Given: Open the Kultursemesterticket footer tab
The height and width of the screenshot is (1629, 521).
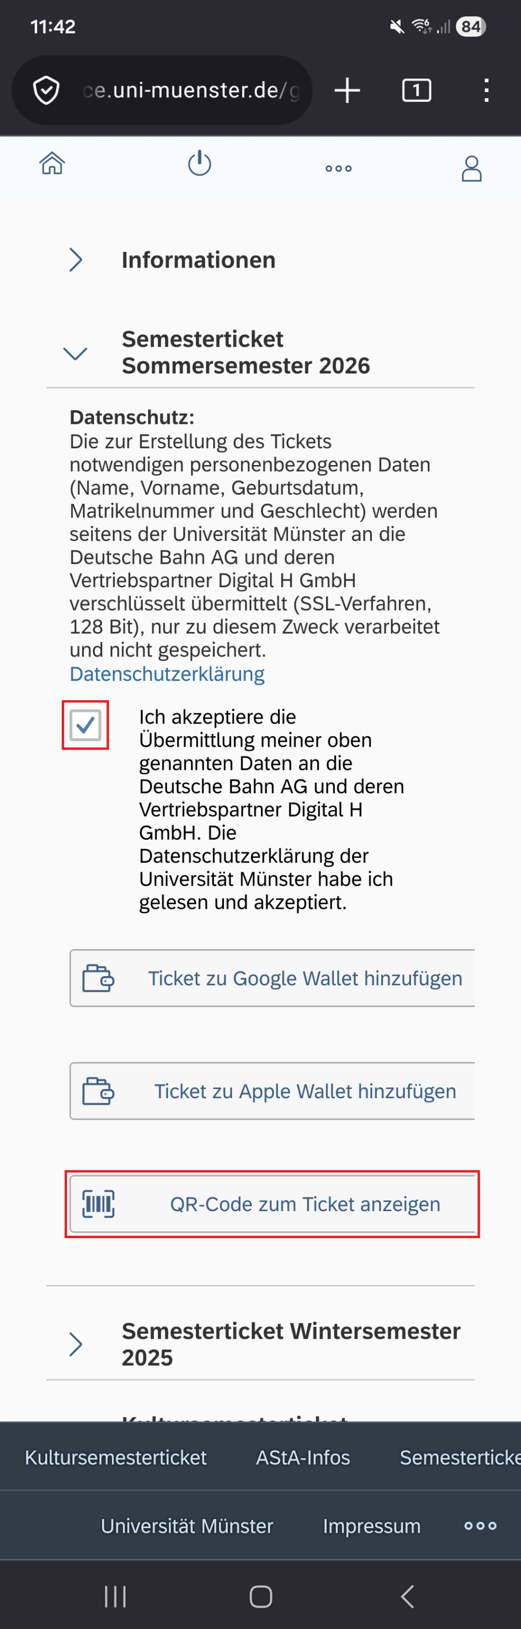Looking at the screenshot, I should [x=115, y=1457].
